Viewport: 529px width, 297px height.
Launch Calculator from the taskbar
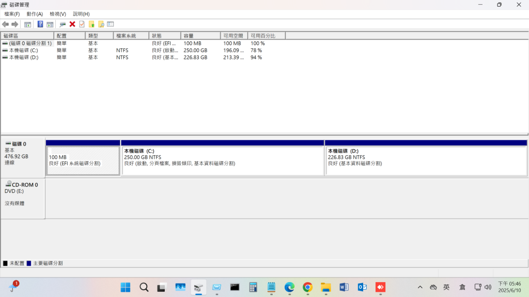253,287
